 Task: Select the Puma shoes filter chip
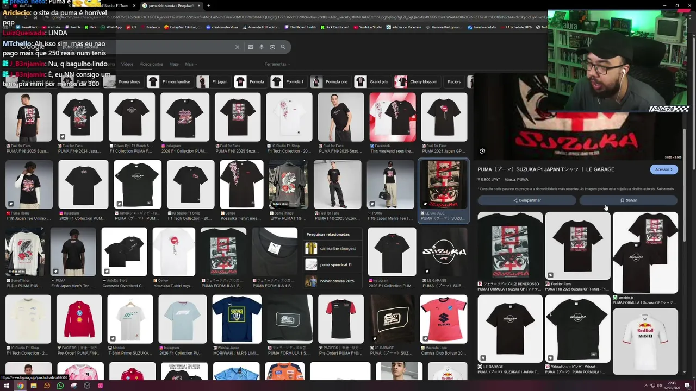coord(123,82)
